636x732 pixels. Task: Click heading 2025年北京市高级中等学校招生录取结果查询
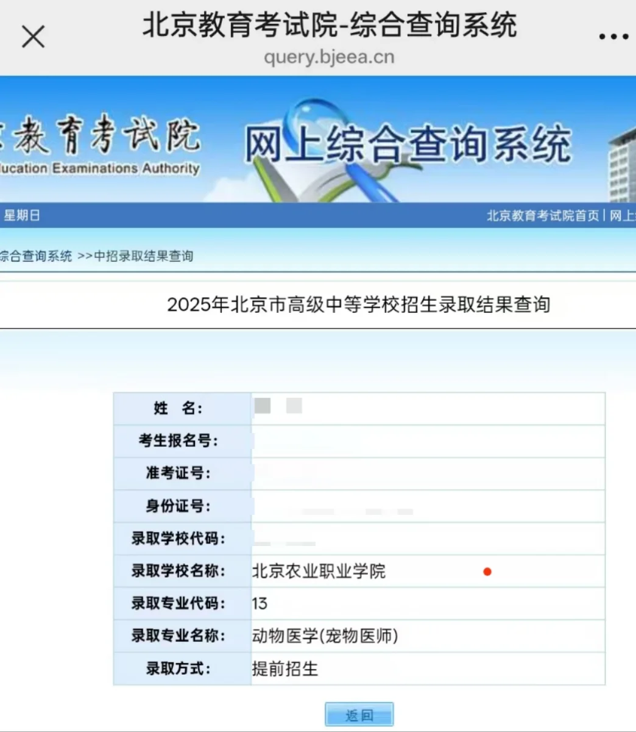359,304
